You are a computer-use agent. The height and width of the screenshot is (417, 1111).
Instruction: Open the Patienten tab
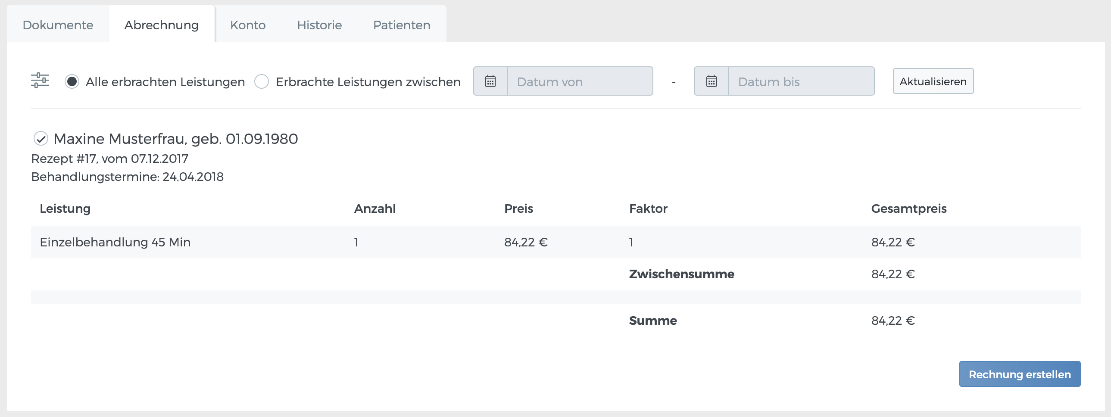tap(402, 25)
